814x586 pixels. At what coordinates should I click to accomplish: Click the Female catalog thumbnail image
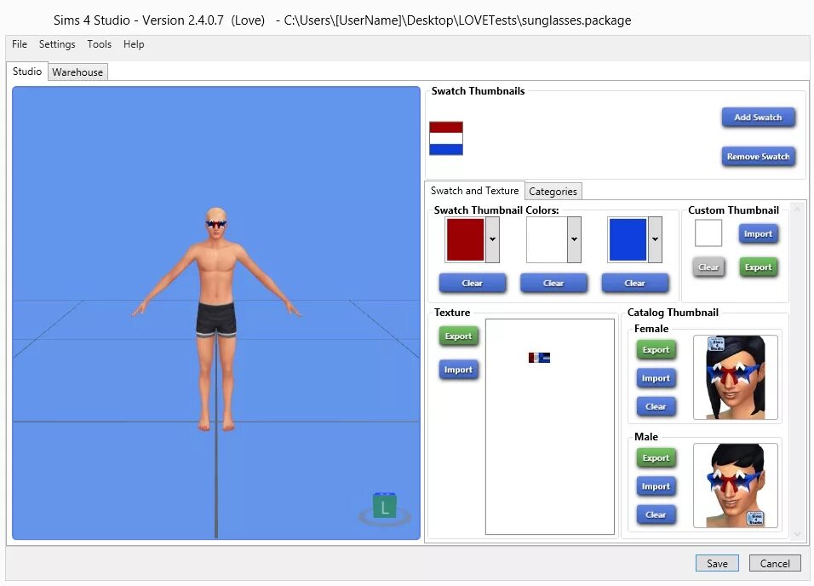click(x=735, y=377)
